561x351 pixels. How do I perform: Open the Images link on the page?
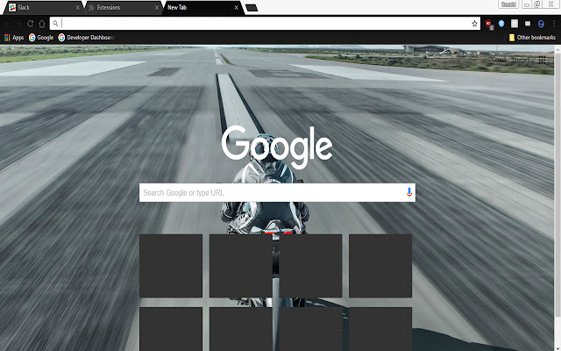tap(521, 60)
